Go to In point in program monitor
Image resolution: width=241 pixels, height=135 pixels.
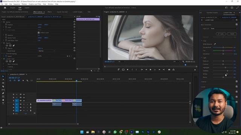click(142, 70)
